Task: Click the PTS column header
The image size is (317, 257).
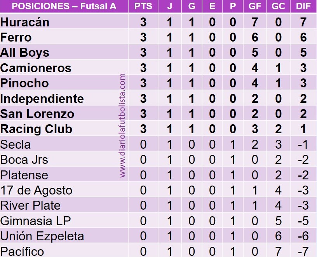Action: coord(143,7)
